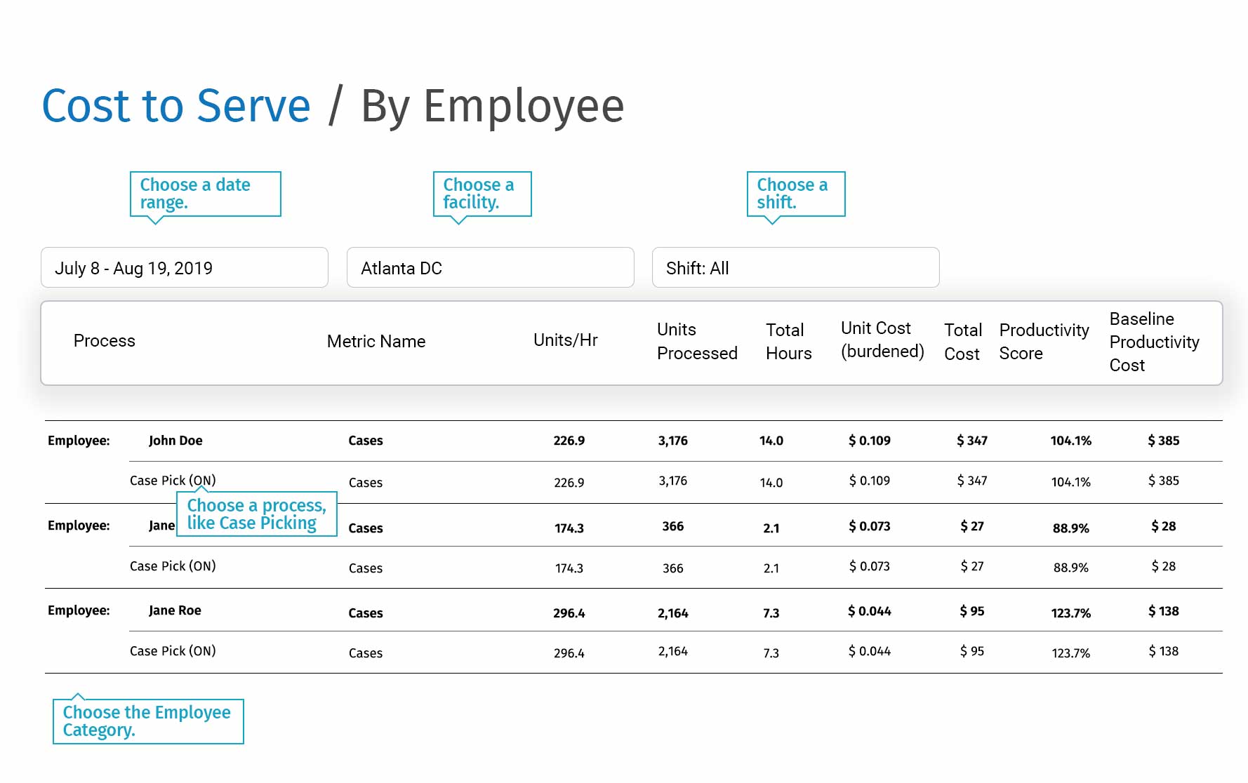Click the 'Choose a date range' tooltip
The image size is (1248, 783).
(x=205, y=194)
